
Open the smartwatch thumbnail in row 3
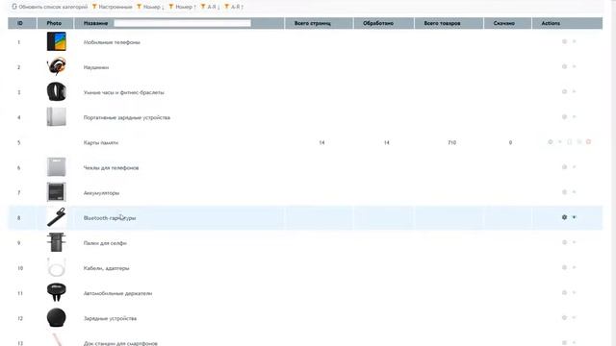point(56,92)
